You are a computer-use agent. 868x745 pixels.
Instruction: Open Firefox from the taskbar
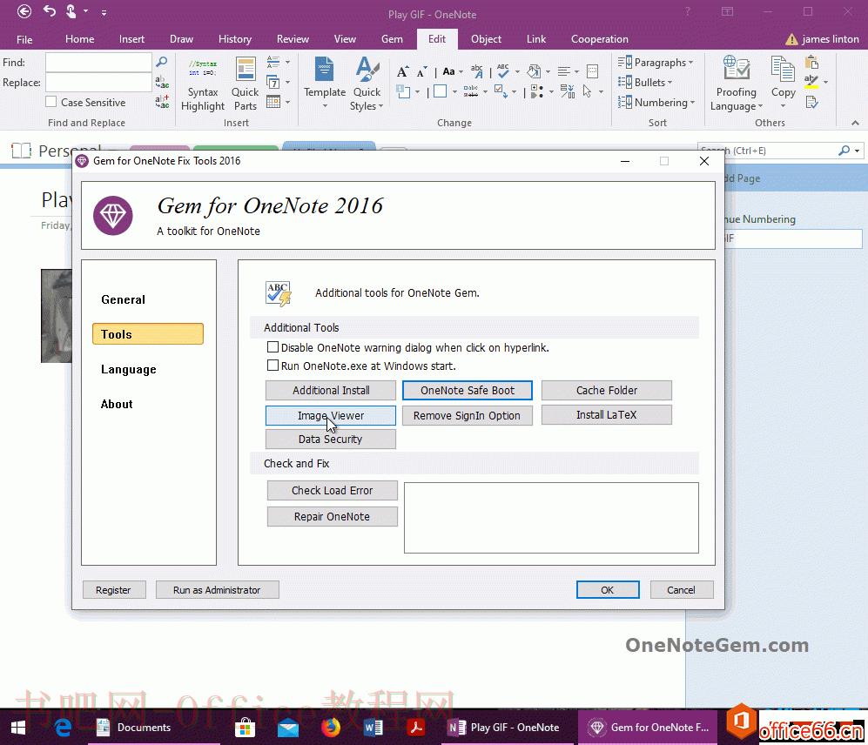(x=331, y=728)
